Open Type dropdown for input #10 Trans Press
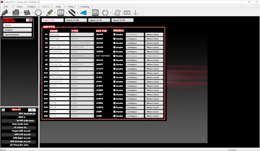The image size is (260, 151). tap(82, 73)
